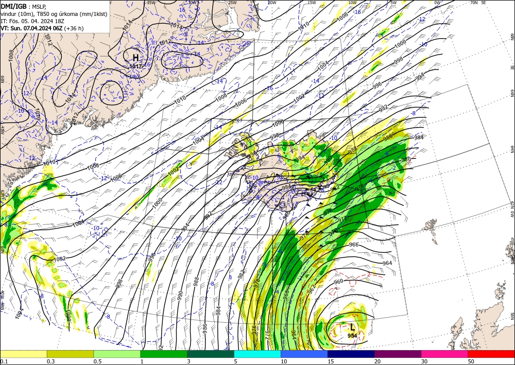Select the 15W longitude label
The image size is (515, 365).
coord(312,3)
